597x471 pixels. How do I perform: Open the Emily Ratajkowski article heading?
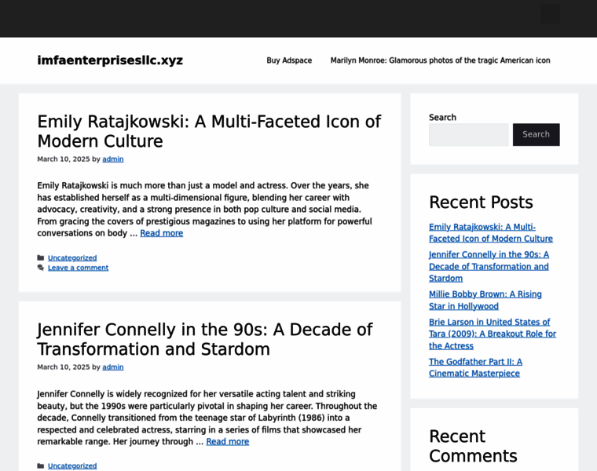click(209, 131)
